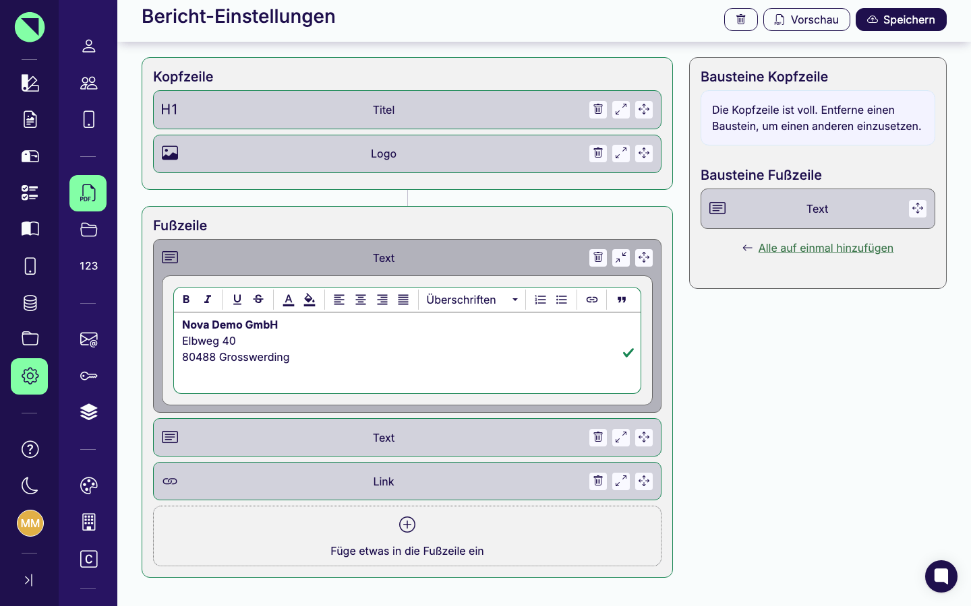
Task: Open the text color picker
Action: click(x=289, y=300)
